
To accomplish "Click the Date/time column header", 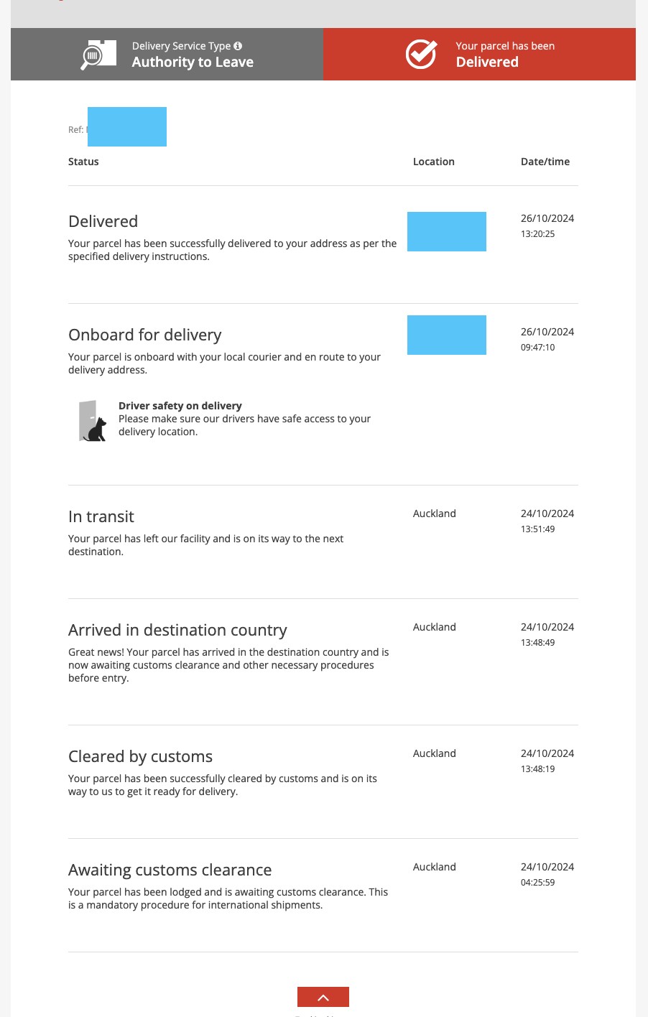I will (545, 162).
